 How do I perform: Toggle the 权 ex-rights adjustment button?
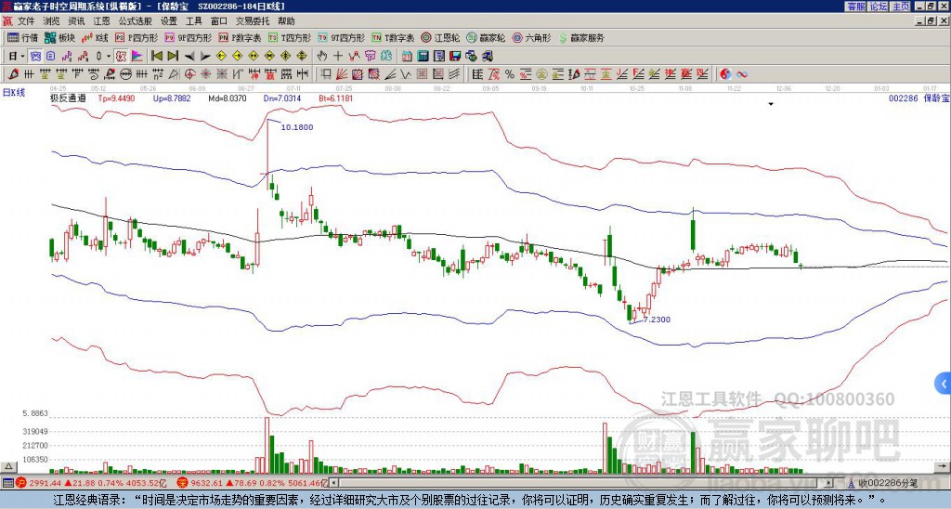[121, 56]
